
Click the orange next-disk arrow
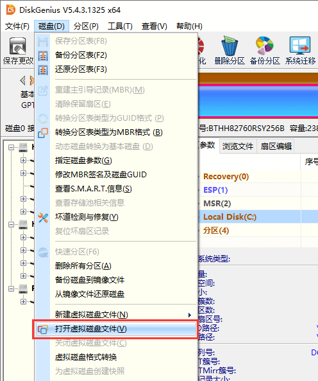point(32,80)
